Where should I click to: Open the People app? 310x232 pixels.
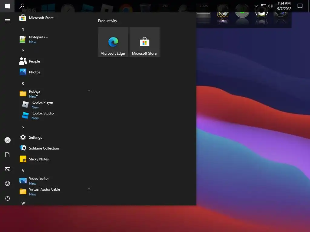[x=55, y=61]
